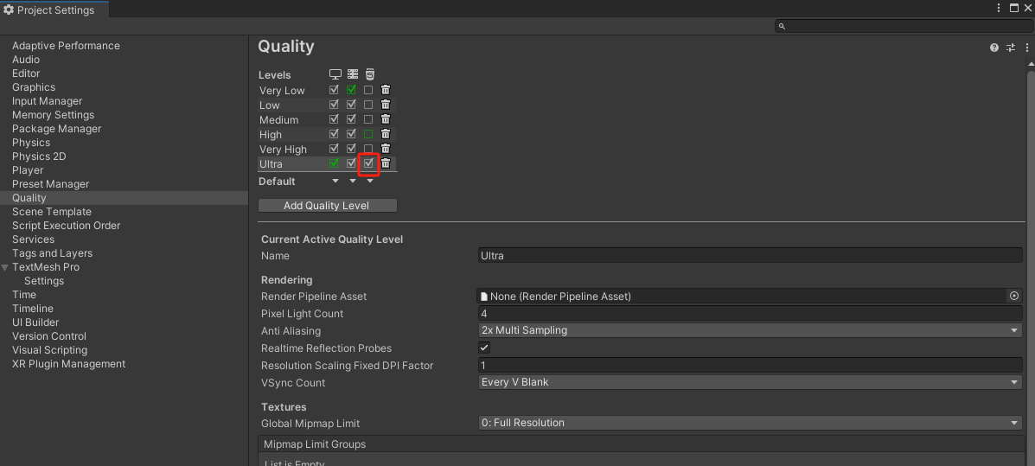Image resolution: width=1035 pixels, height=466 pixels.
Task: Uncheck Ultra for WebGL
Action: point(368,163)
